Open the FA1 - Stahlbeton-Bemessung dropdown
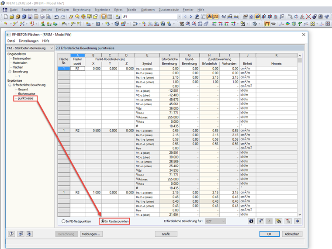The image size is (332, 249). (x=30, y=48)
